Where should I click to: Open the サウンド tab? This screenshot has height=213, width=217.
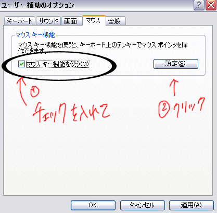(48, 21)
